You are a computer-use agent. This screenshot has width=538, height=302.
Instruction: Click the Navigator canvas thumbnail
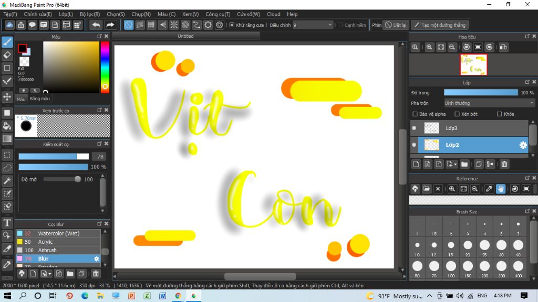click(x=473, y=64)
